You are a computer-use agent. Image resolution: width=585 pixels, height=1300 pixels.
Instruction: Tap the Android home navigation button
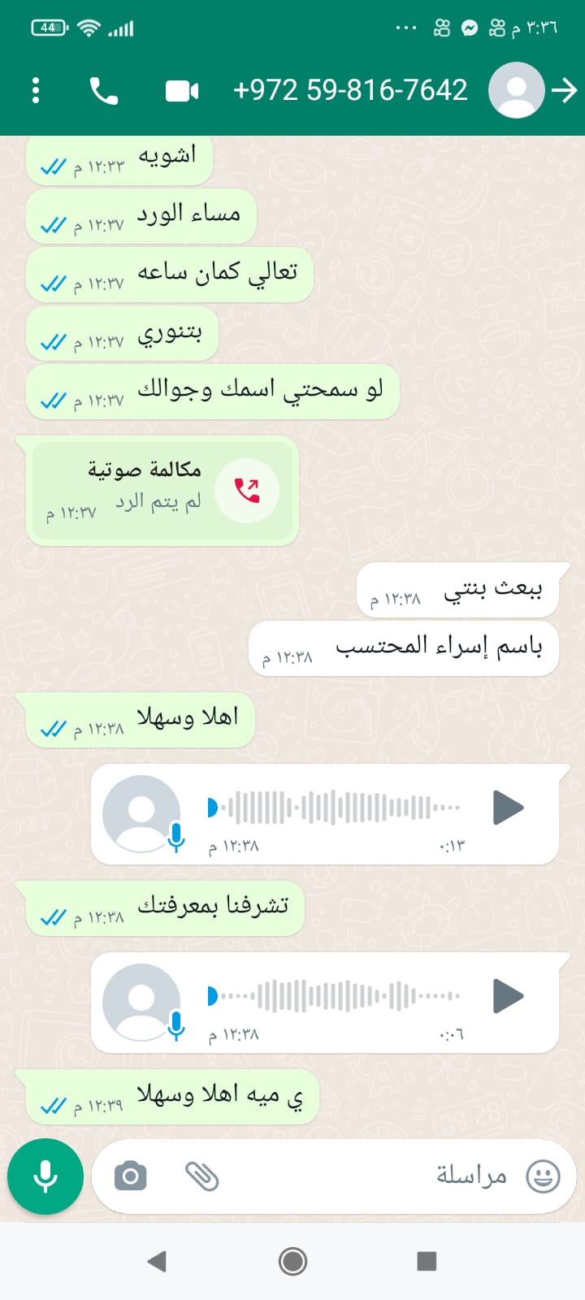292,1261
